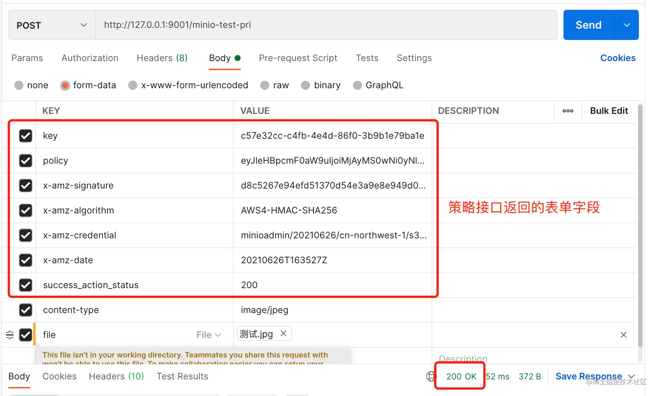657x396 pixels.
Task: Uncheck the policy row checkbox
Action: pos(26,161)
